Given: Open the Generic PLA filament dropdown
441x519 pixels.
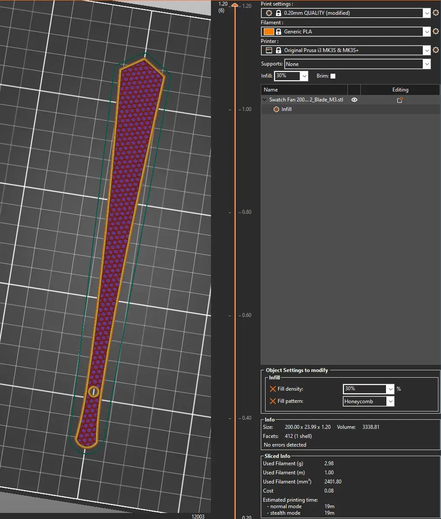Looking at the screenshot, I should pos(427,32).
